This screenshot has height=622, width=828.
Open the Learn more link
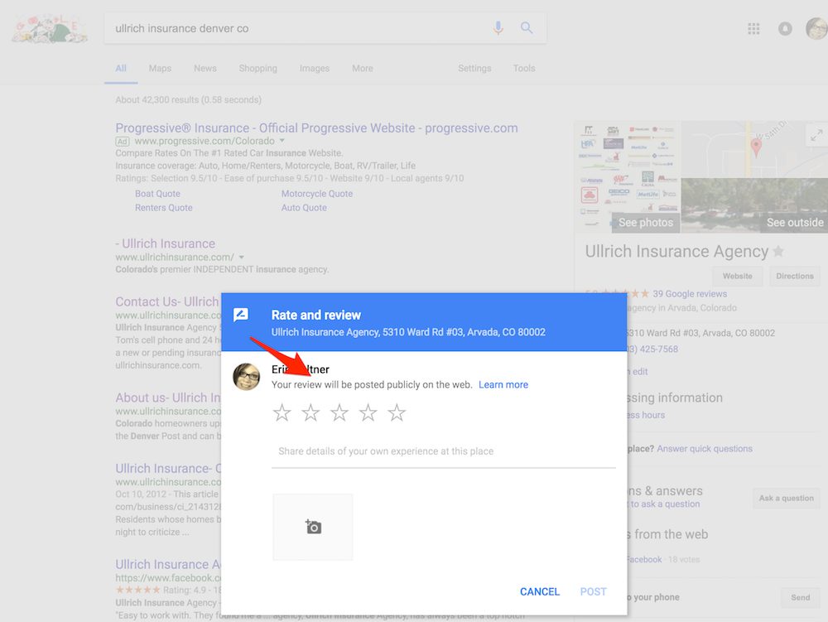[x=503, y=384]
